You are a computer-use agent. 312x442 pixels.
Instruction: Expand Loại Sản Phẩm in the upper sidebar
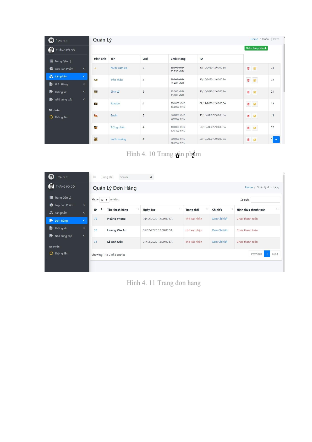tap(67, 69)
